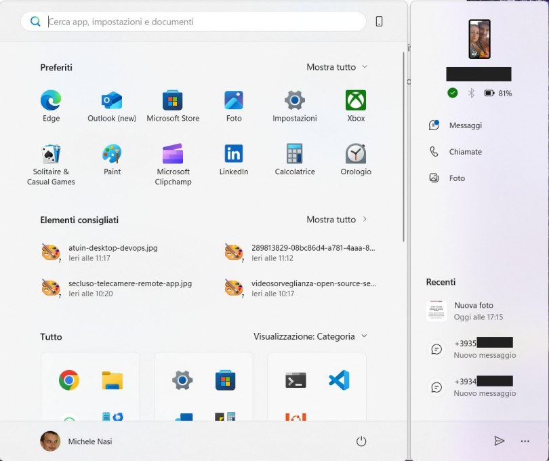Open the Visualizzazione: Categoria dropdown

coord(310,336)
